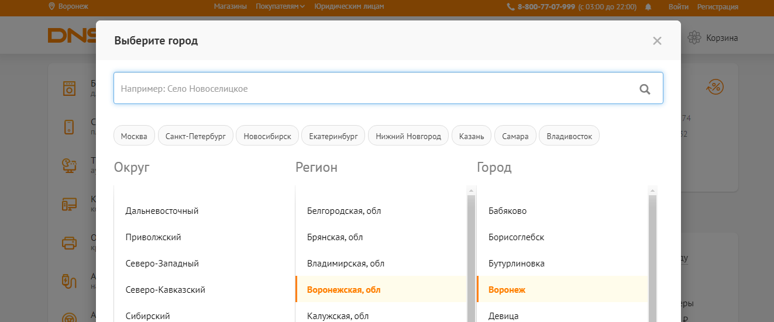Select Приволжский in the Округ list

click(153, 237)
